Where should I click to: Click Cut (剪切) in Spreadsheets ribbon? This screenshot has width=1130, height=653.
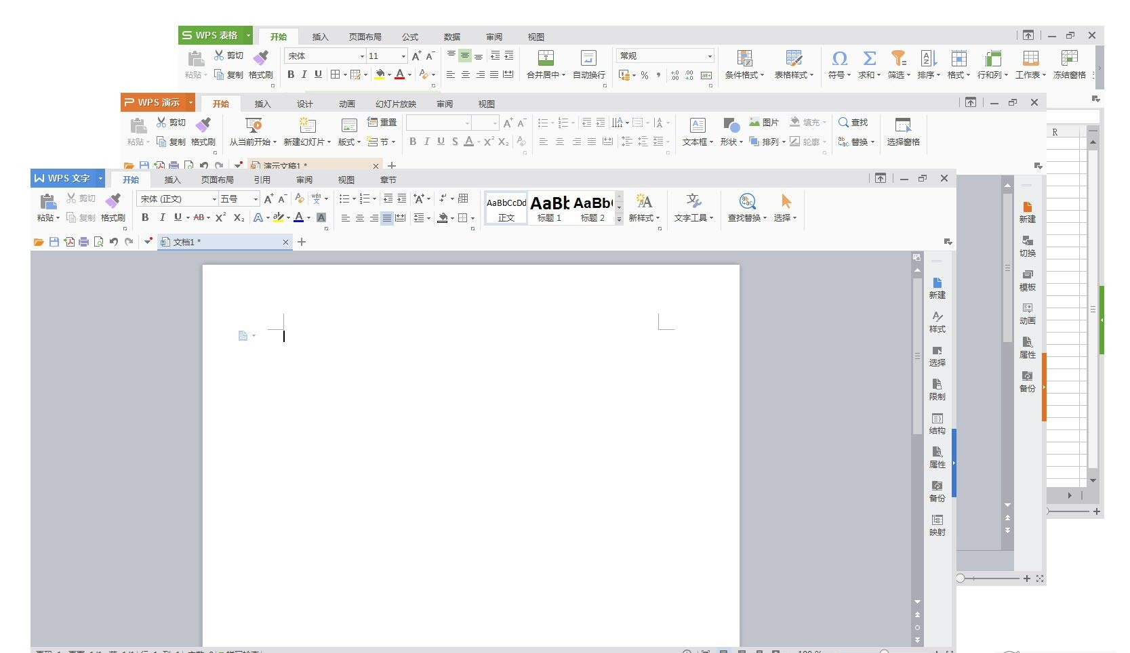click(x=228, y=56)
